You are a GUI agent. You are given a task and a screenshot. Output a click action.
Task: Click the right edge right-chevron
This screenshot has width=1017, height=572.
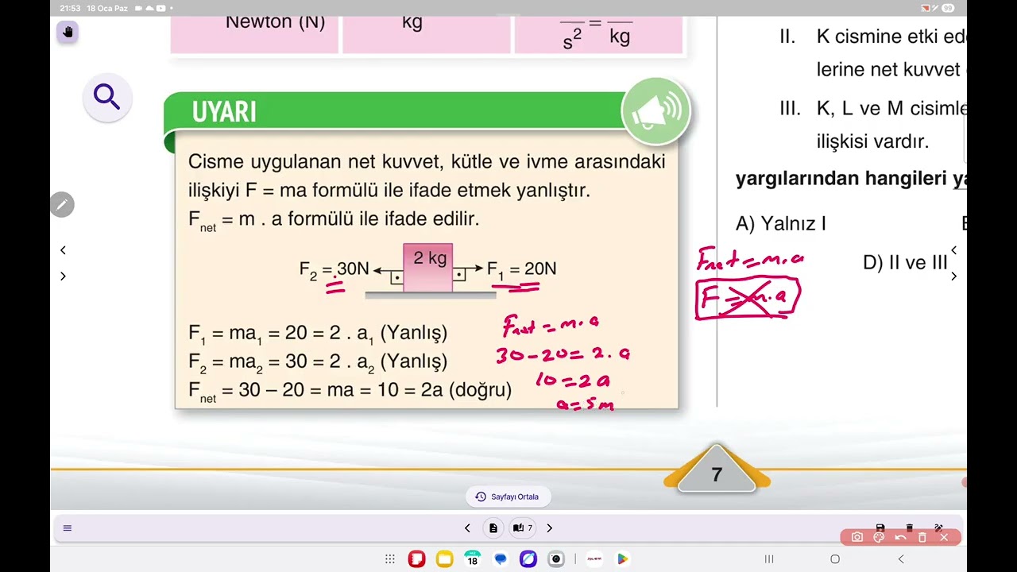(954, 276)
